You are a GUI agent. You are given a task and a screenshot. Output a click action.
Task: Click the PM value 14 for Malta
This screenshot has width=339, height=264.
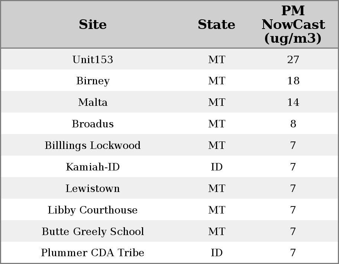293,102
